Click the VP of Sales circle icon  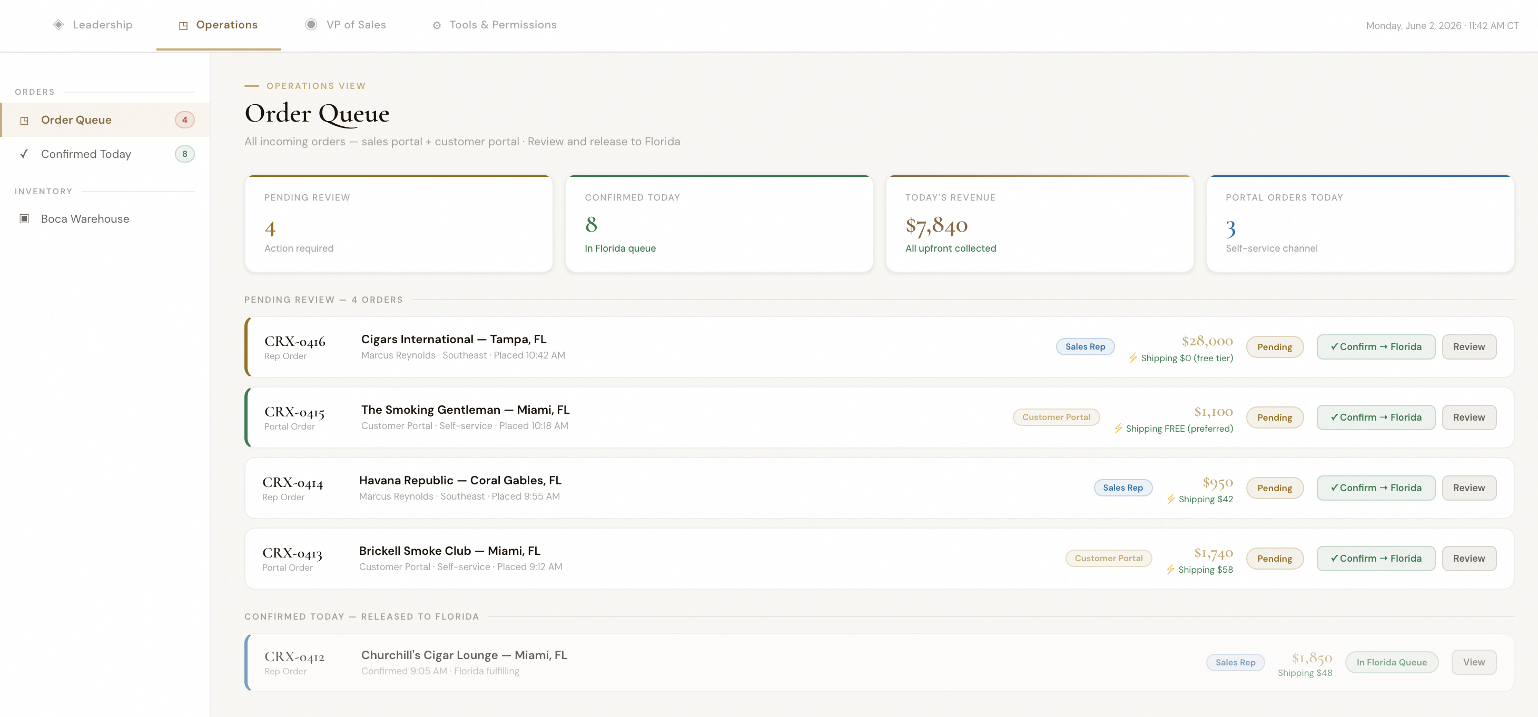(311, 24)
